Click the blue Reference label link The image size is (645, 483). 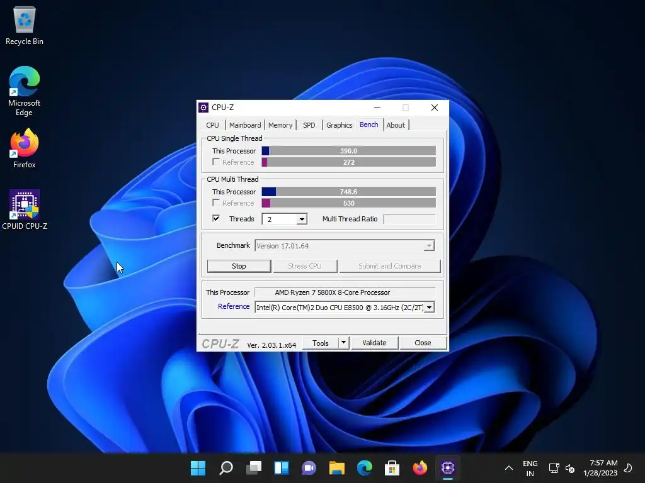(x=234, y=306)
